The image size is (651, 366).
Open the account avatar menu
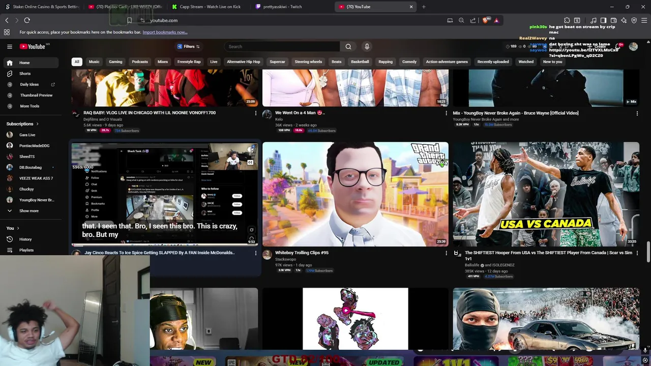pos(633,46)
